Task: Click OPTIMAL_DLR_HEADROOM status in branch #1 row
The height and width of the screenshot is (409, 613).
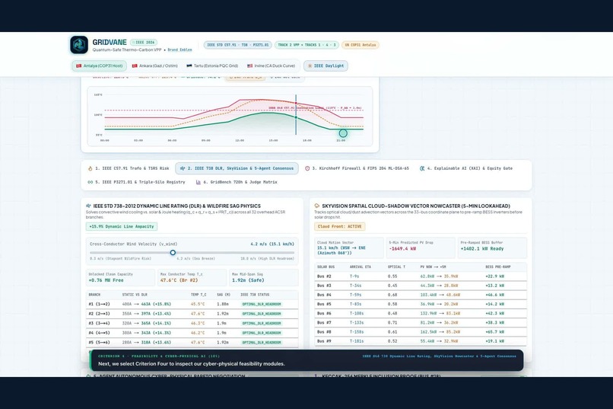Action: click(x=262, y=304)
